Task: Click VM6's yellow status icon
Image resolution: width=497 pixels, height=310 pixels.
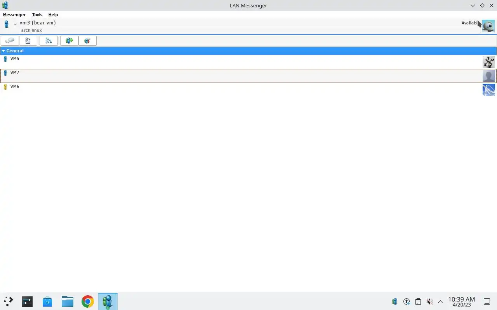Action: click(x=5, y=87)
